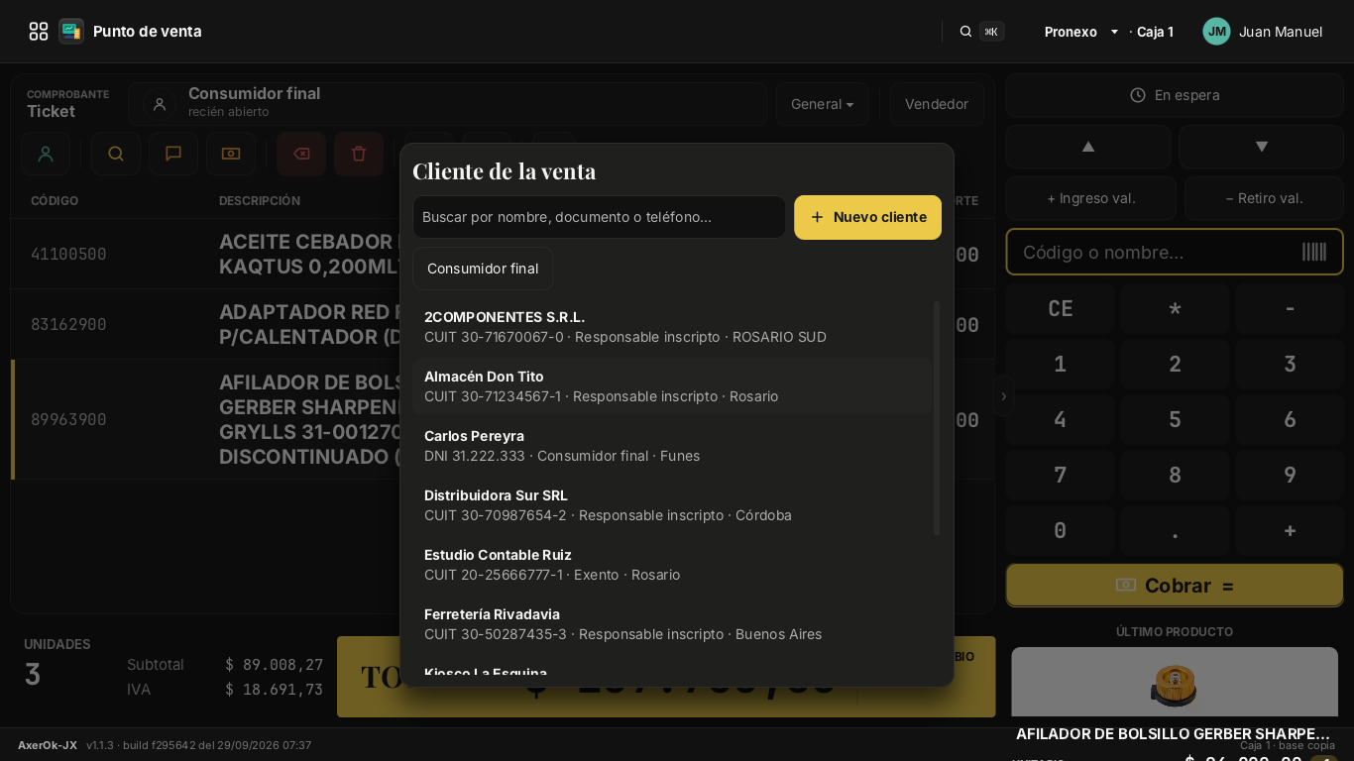This screenshot has width=1354, height=761.
Task: Click the Punto de venta app logo
Action: 70,32
